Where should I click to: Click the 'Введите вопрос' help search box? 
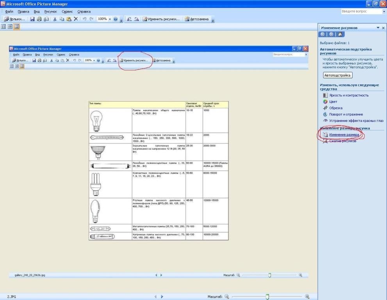(x=361, y=11)
